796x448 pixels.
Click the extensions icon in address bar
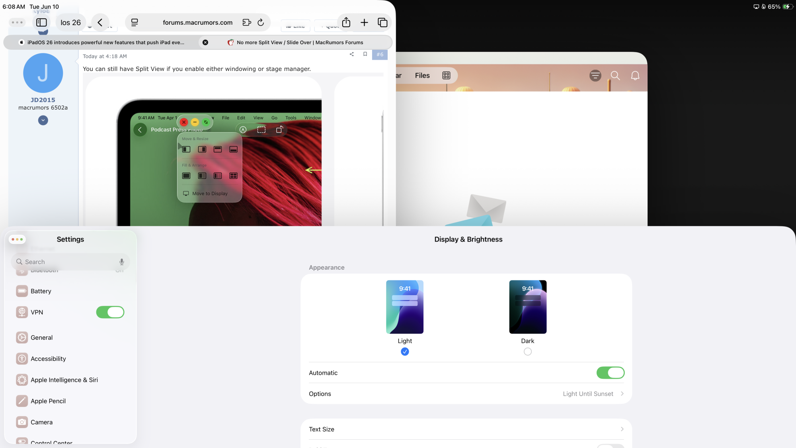coord(247,23)
